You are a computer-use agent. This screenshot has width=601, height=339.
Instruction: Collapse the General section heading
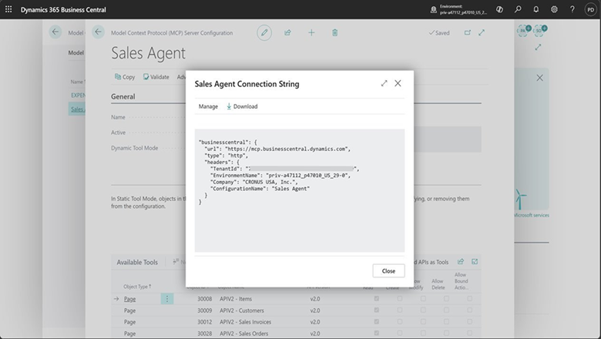pos(123,96)
